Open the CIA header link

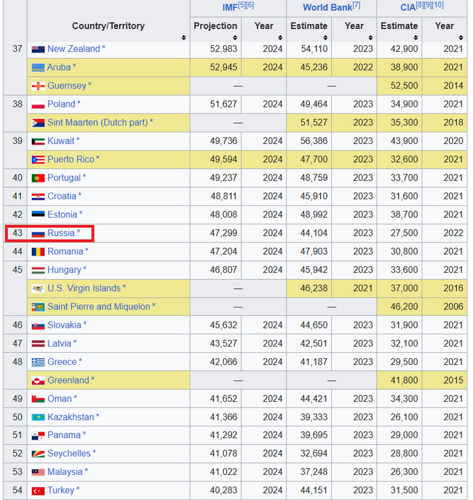pyautogui.click(x=407, y=7)
